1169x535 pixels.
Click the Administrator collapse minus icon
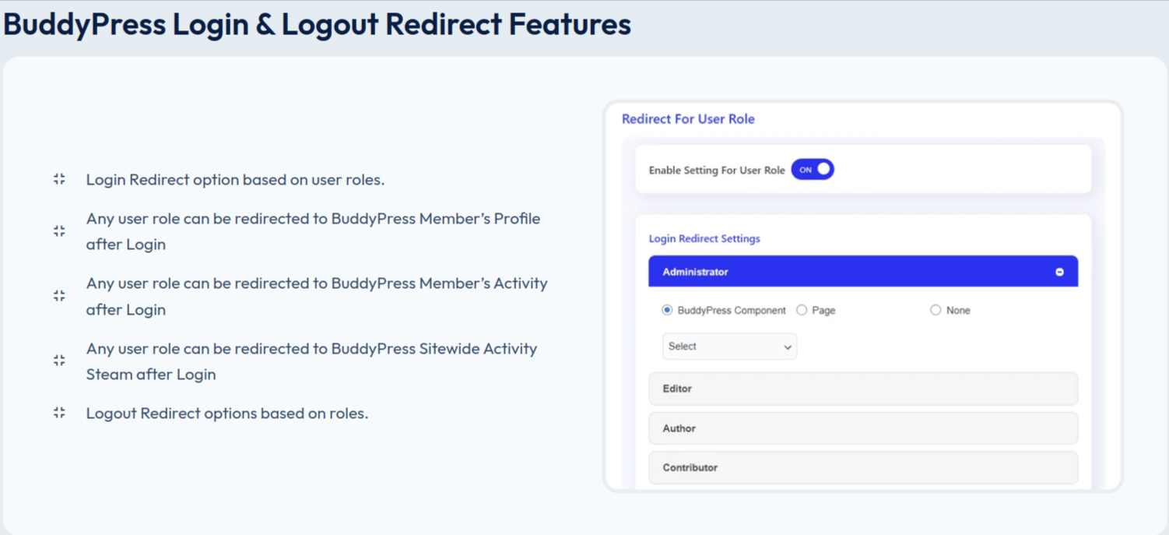tap(1059, 272)
